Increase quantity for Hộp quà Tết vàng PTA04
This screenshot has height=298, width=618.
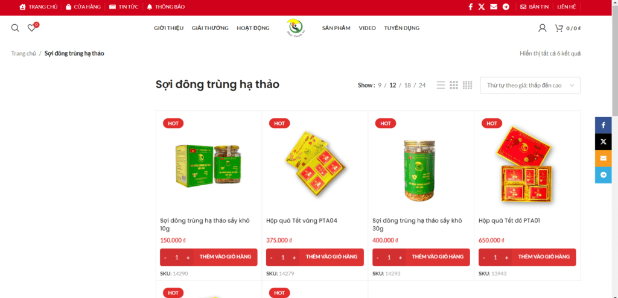[294, 258]
